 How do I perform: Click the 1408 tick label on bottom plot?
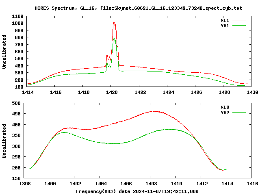151,184
